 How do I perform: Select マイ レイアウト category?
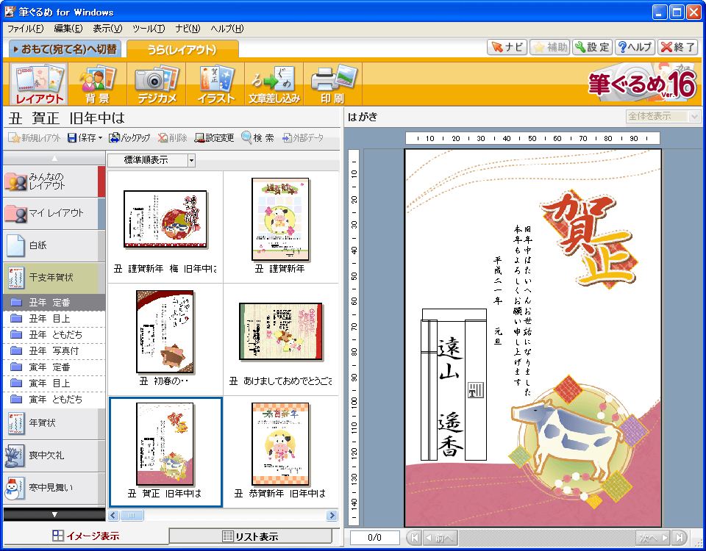click(54, 213)
